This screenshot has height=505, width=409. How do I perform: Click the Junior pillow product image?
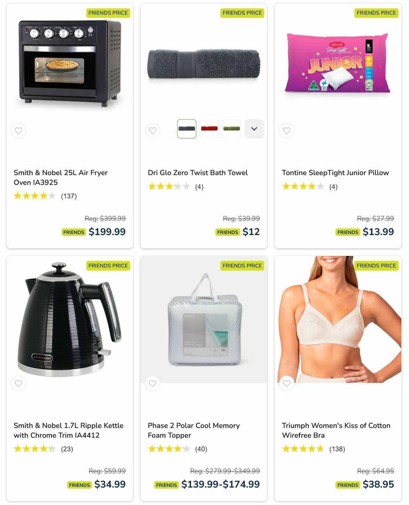pos(338,63)
